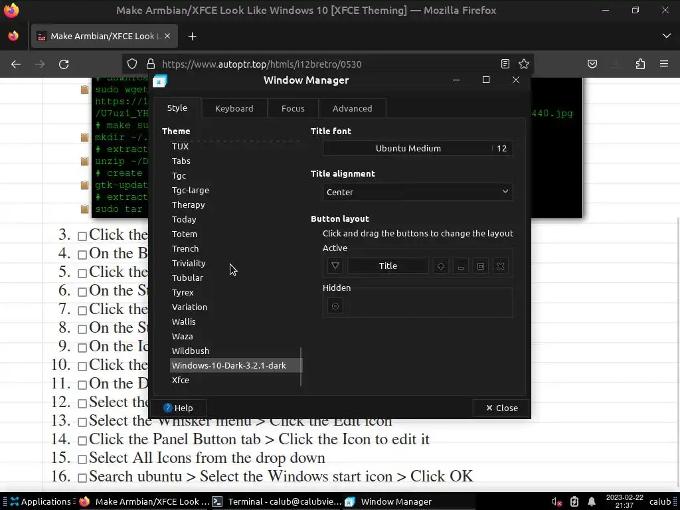List all tabs via the chevron
680x510 pixels.
pos(667,36)
